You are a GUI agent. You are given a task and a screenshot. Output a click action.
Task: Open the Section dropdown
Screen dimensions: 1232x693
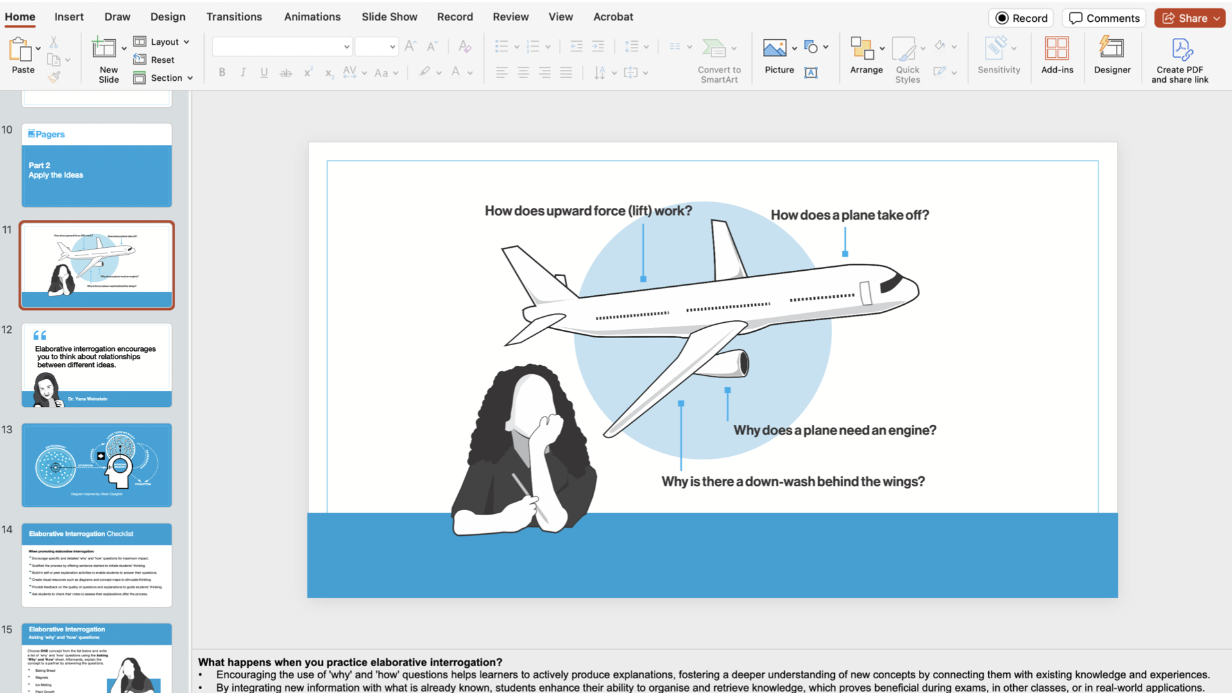(163, 78)
